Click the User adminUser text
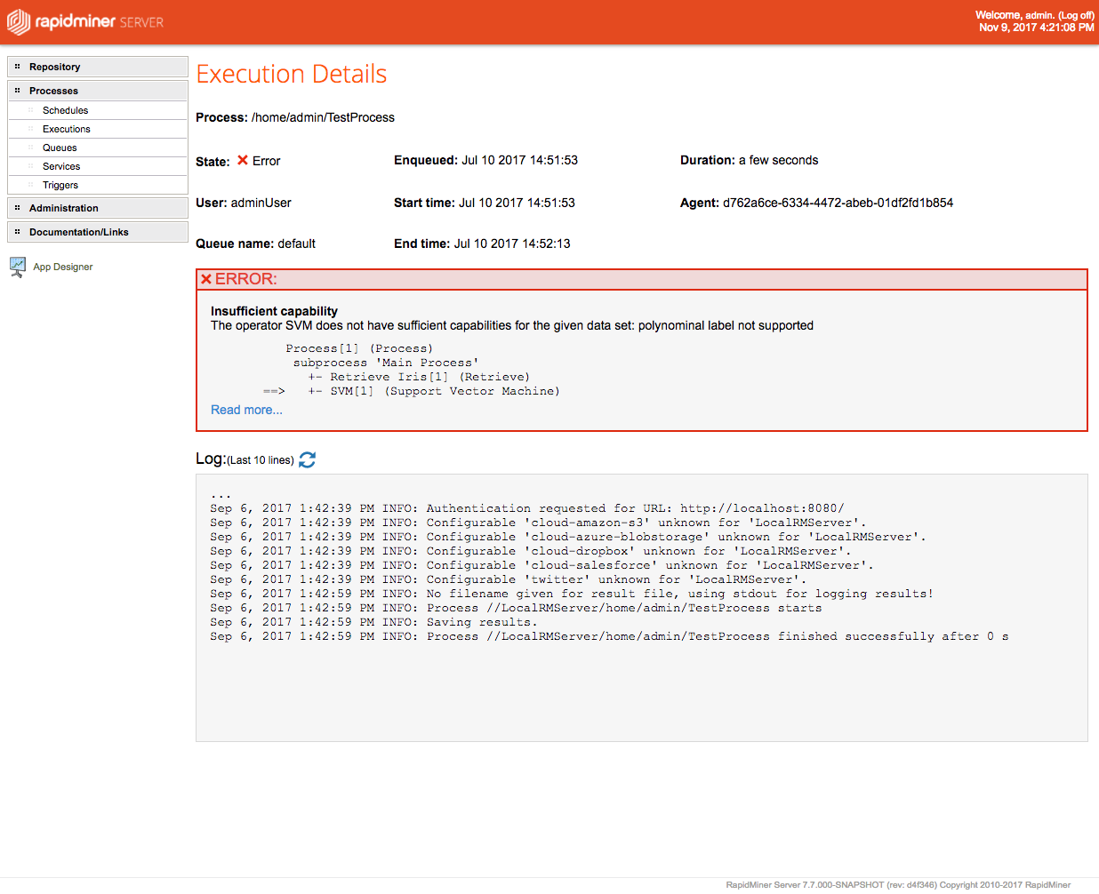Screen dimensions: 1099x894 [x=261, y=203]
